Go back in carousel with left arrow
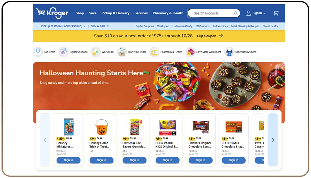The width and height of the screenshot is (311, 178). click(45, 140)
